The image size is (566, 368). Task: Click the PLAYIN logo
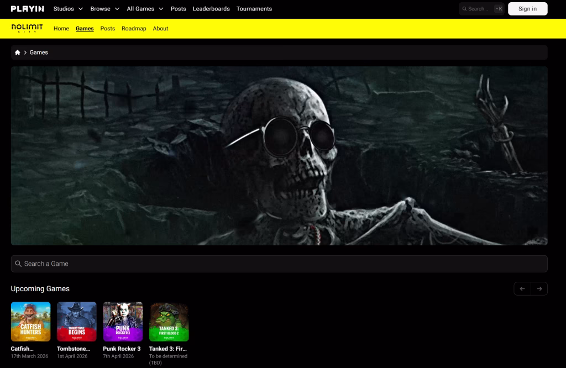28,9
